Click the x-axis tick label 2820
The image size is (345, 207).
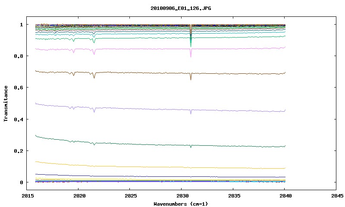tap(79, 196)
